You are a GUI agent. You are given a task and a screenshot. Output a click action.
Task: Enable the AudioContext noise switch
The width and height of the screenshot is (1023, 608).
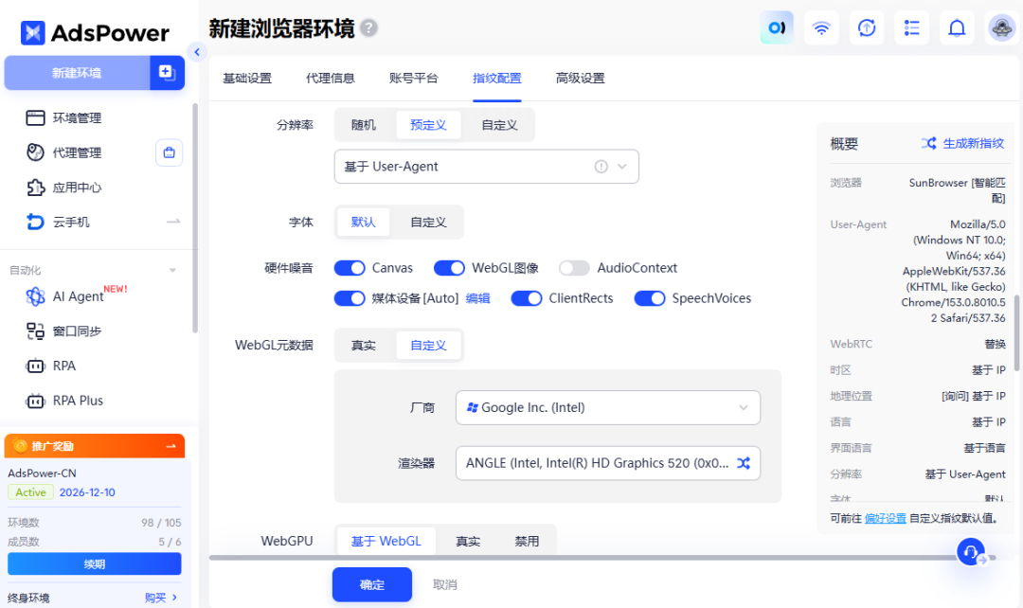coord(574,268)
